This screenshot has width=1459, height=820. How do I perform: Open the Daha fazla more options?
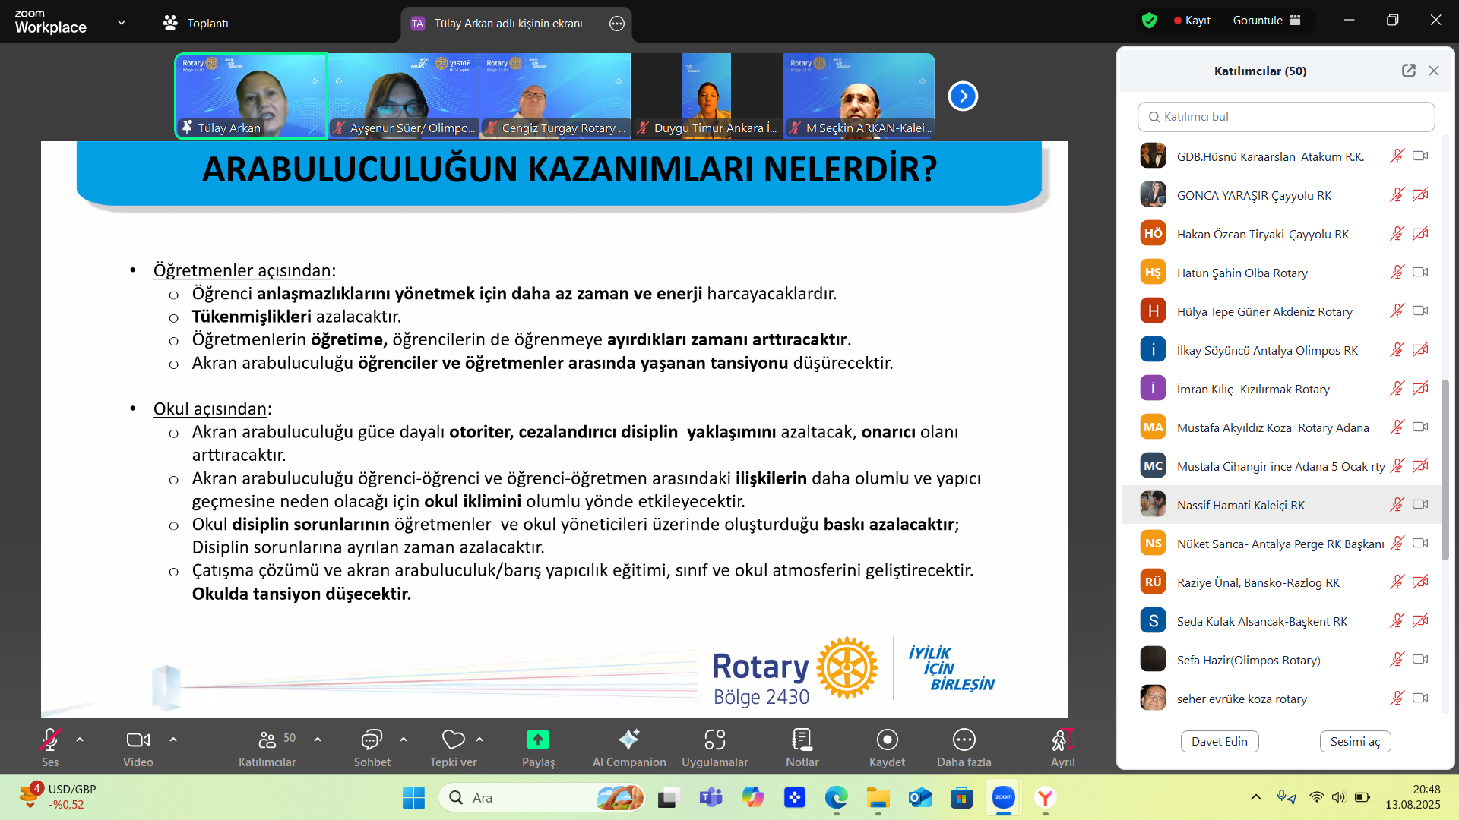coord(964,747)
